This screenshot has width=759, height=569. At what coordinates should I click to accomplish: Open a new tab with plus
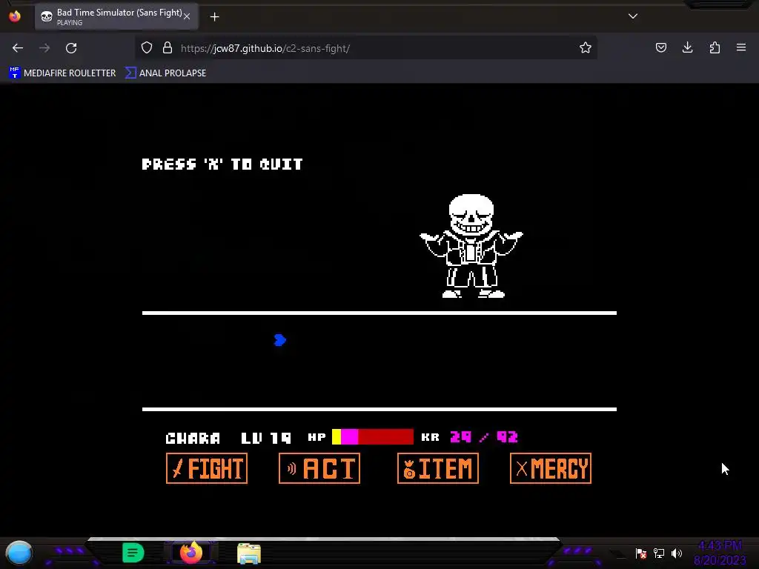click(214, 17)
